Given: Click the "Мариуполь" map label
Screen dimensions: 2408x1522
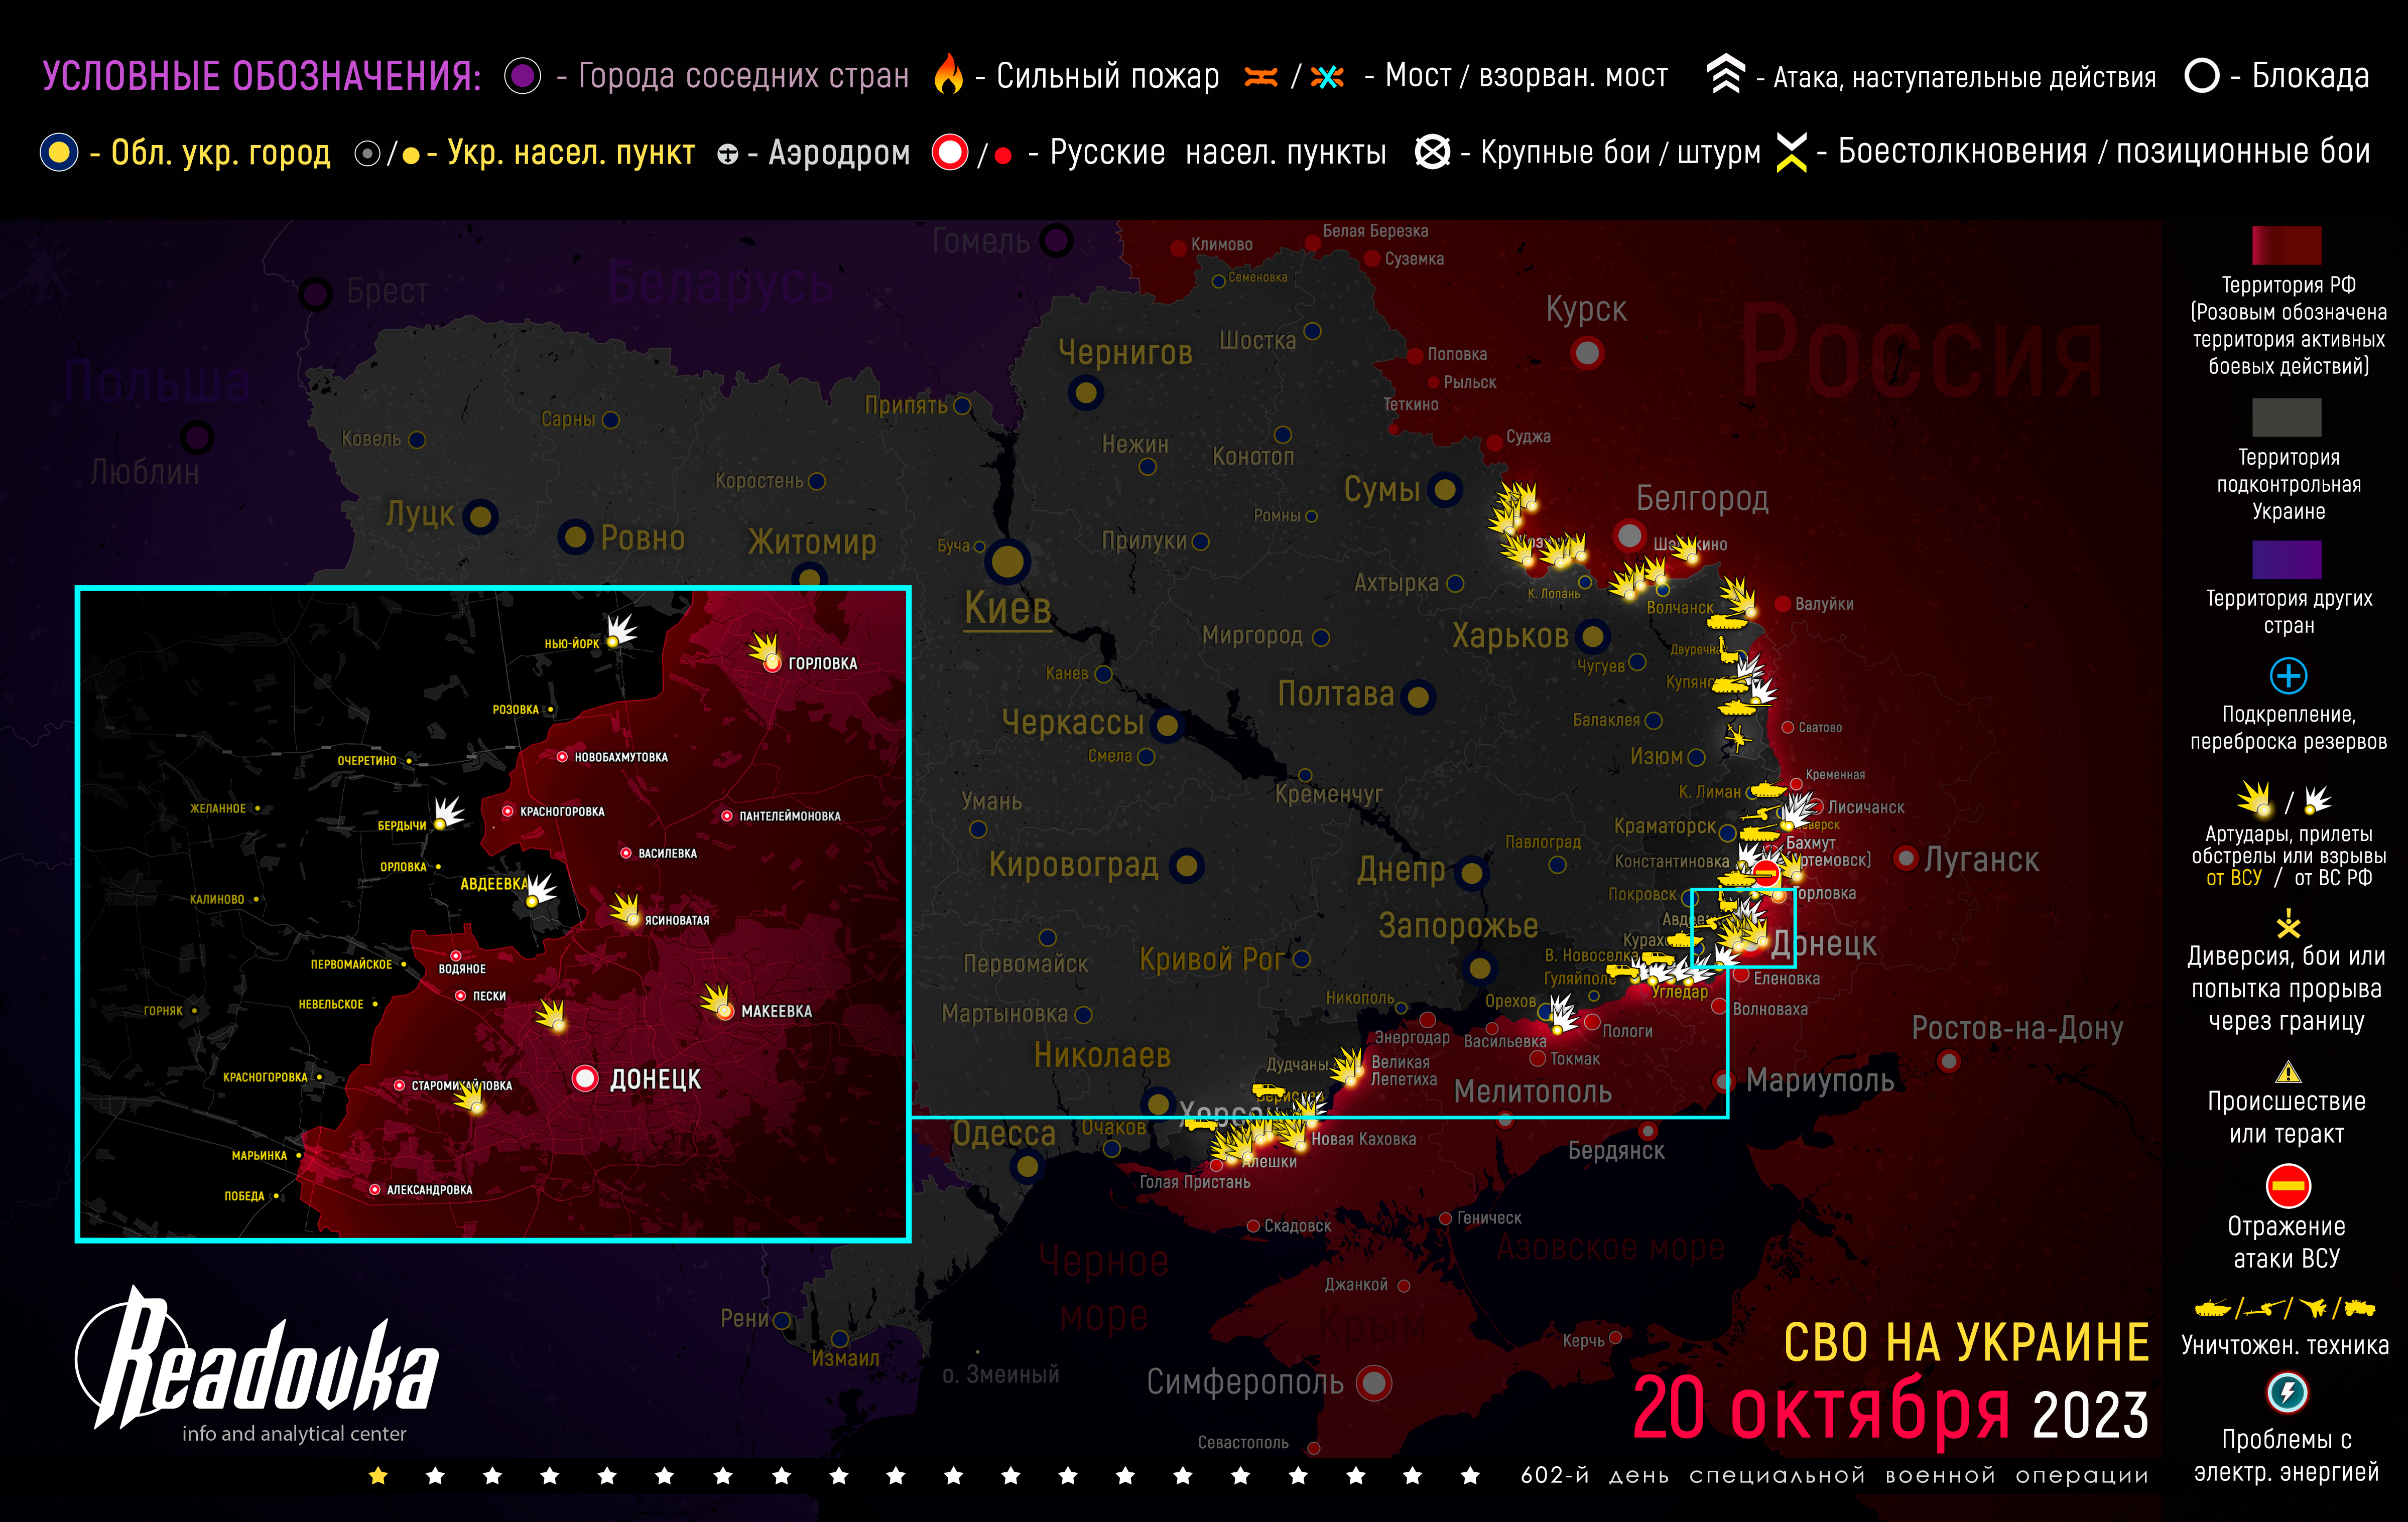Looking at the screenshot, I should (1820, 1080).
